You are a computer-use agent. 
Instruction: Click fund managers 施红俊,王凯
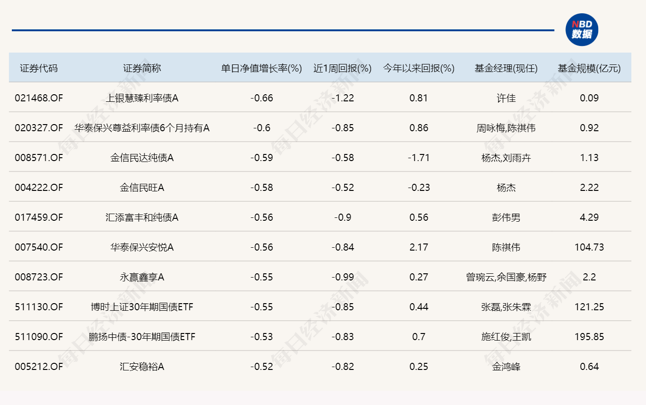[x=506, y=337]
